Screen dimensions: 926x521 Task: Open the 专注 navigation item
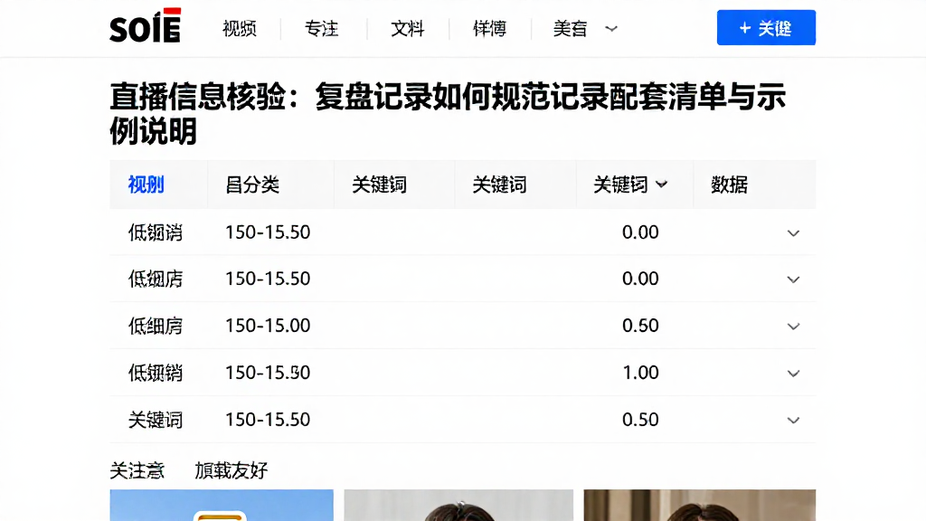(321, 28)
